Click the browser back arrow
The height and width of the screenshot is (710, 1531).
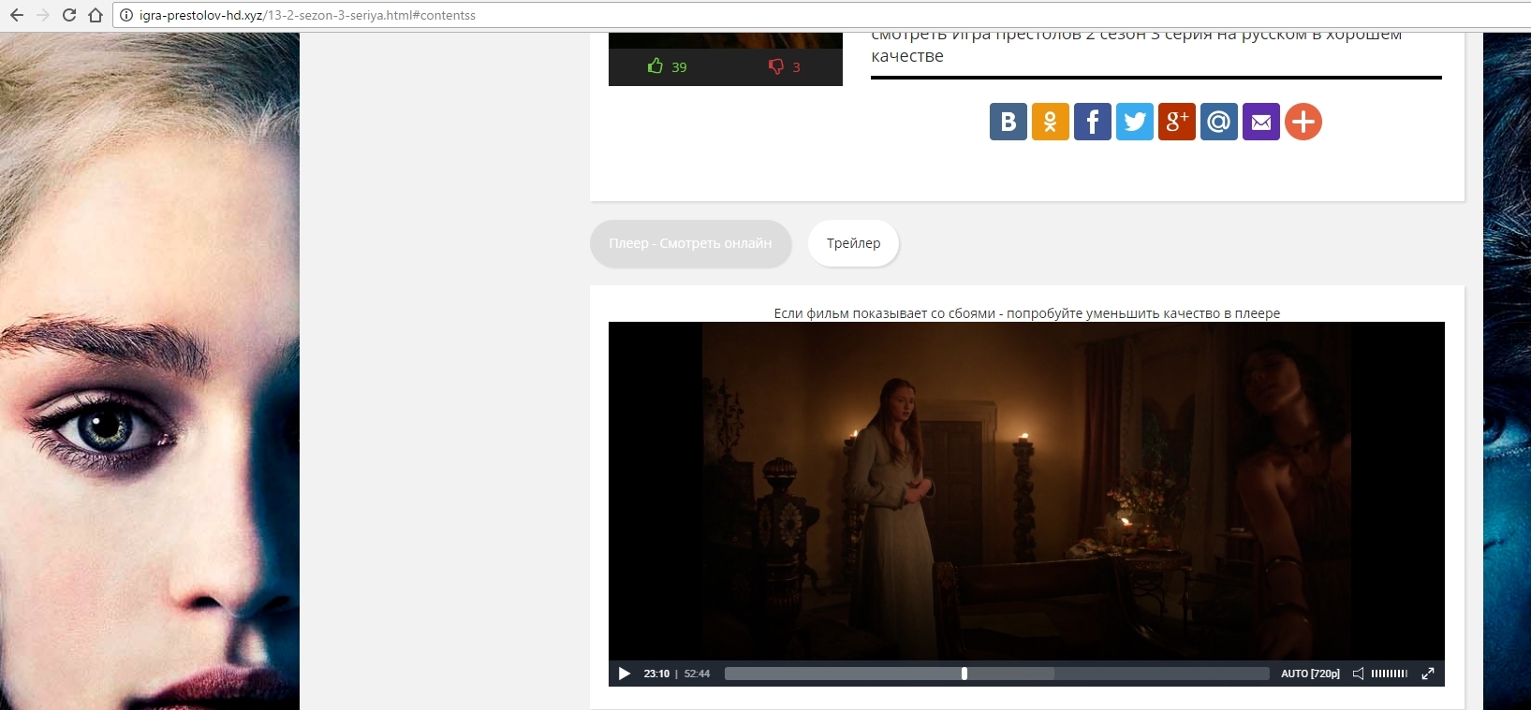coord(17,15)
